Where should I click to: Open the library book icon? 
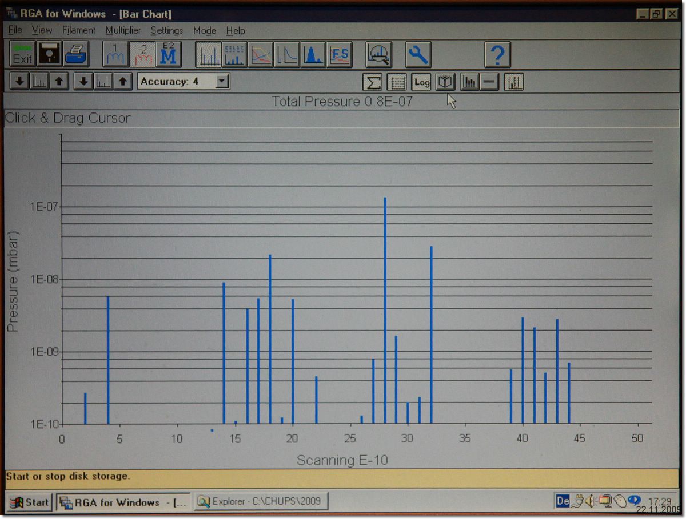coord(445,83)
